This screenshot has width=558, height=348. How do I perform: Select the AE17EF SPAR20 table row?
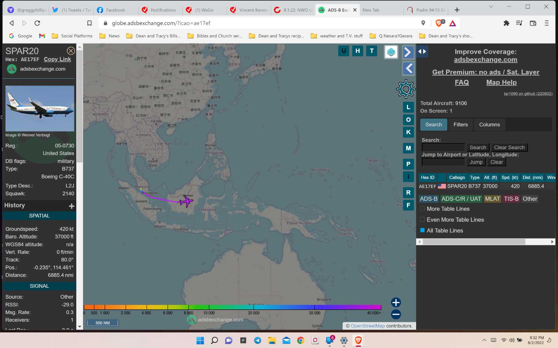(487, 186)
